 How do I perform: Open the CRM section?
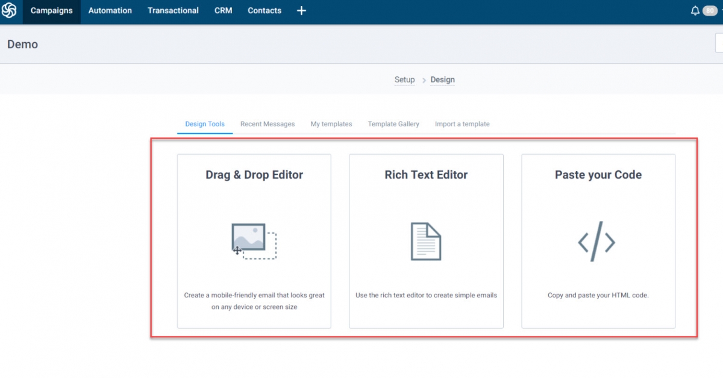click(x=223, y=11)
